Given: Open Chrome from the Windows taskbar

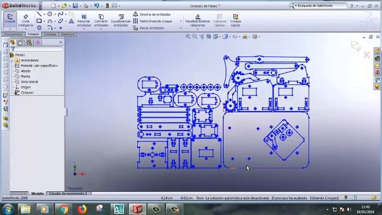Looking at the screenshot, I should point(63,209).
